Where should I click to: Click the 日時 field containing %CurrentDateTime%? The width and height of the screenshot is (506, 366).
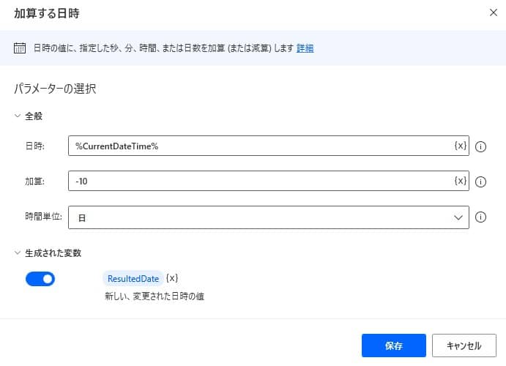(260, 146)
